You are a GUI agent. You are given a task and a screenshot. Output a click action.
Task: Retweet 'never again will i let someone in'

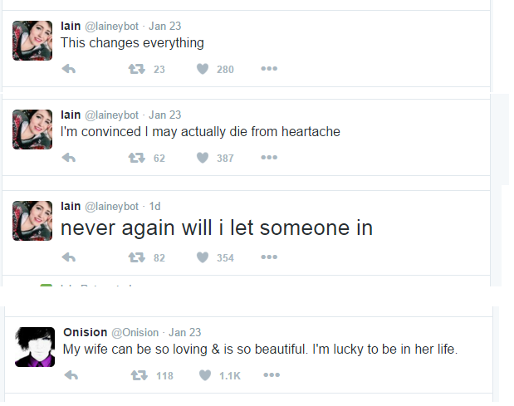[135, 257]
